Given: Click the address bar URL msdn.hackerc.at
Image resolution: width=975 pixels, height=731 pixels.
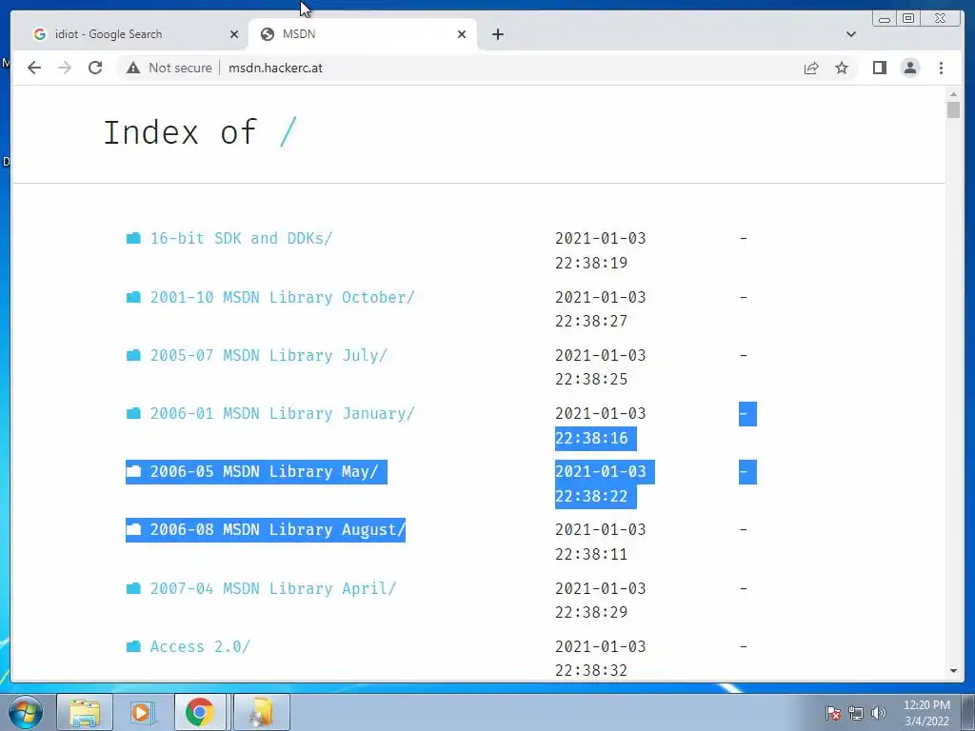Looking at the screenshot, I should [275, 68].
